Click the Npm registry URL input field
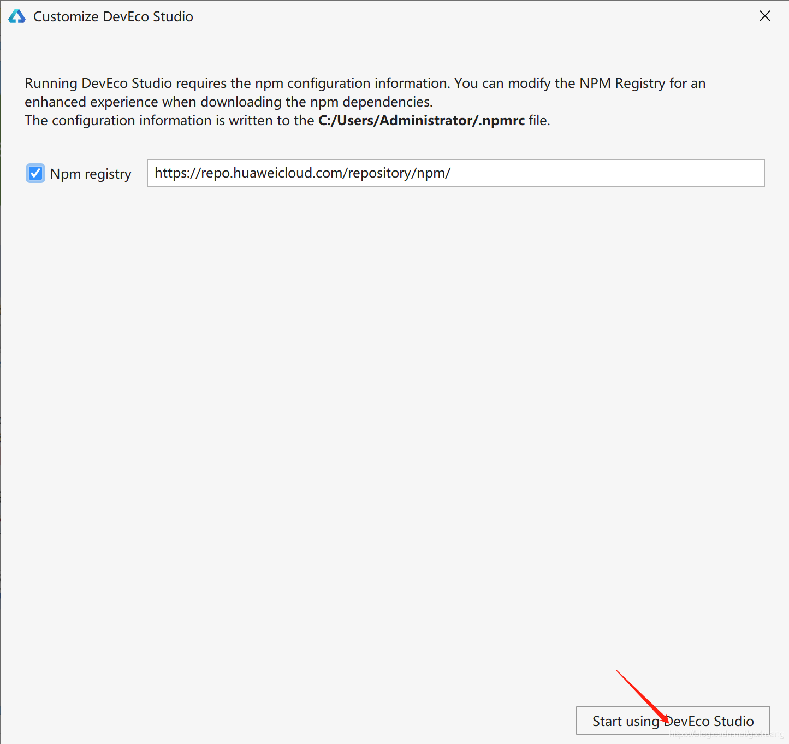Viewport: 789px width, 744px height. click(x=456, y=173)
